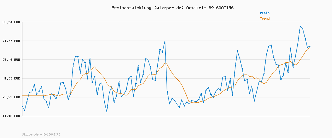
Task: Click the lowest point of the blue price line
Action: pos(107,112)
